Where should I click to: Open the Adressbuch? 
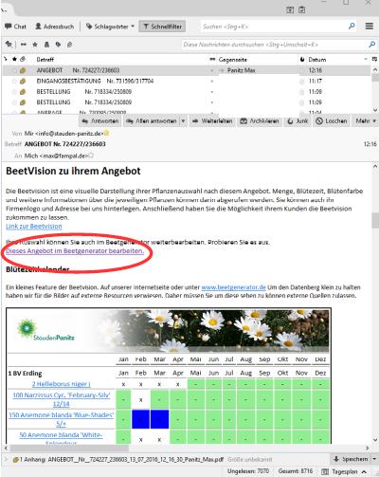pos(55,27)
